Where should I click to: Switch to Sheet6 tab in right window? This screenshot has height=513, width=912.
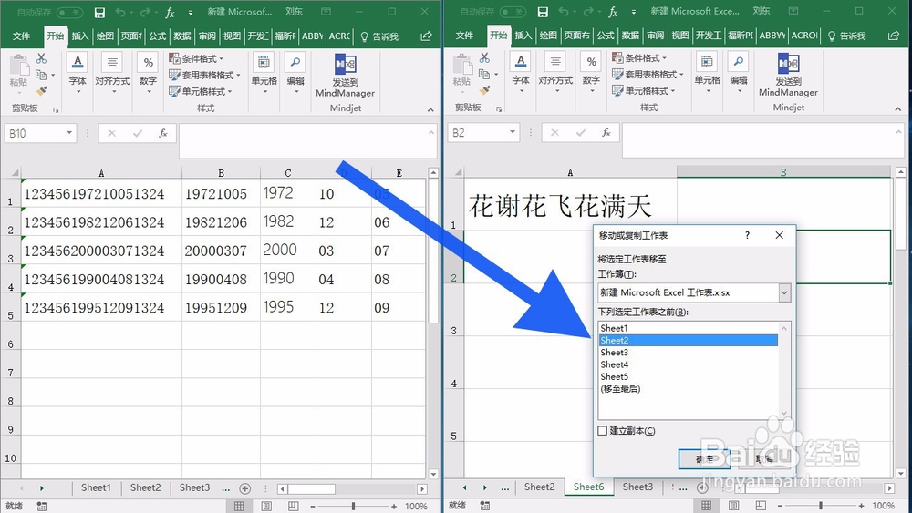(x=588, y=487)
